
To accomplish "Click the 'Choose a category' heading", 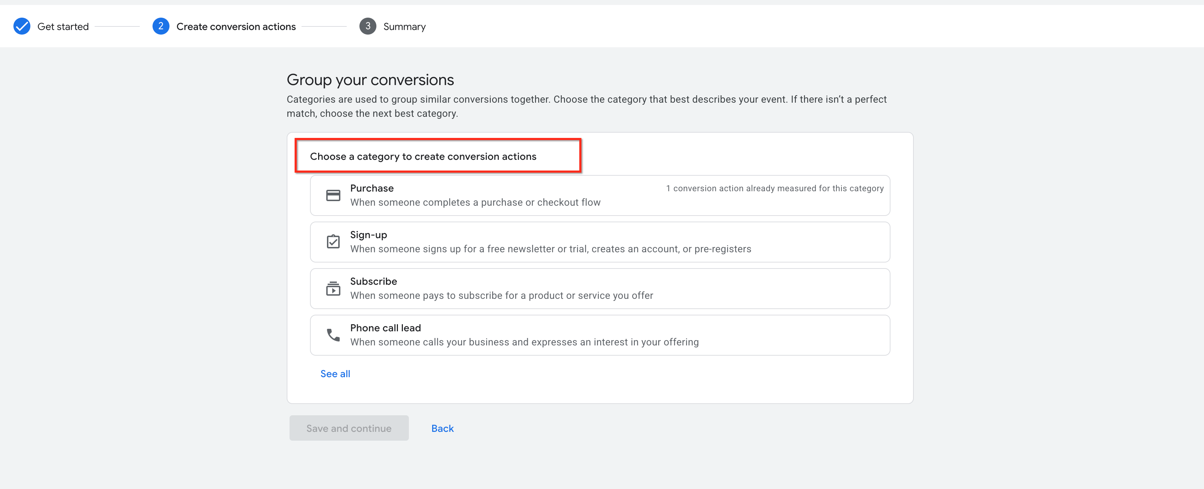I will point(423,156).
